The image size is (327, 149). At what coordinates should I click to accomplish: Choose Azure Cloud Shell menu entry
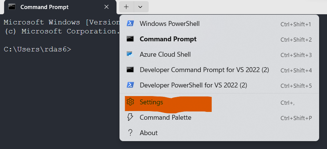click(x=219, y=54)
